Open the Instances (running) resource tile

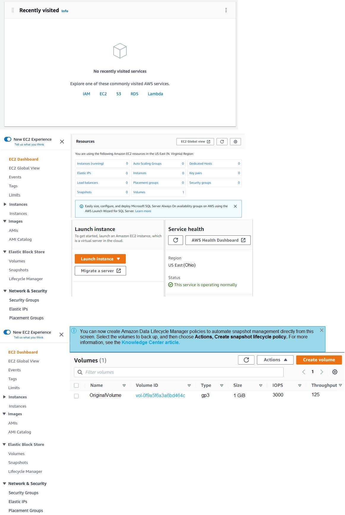pyautogui.click(x=102, y=164)
